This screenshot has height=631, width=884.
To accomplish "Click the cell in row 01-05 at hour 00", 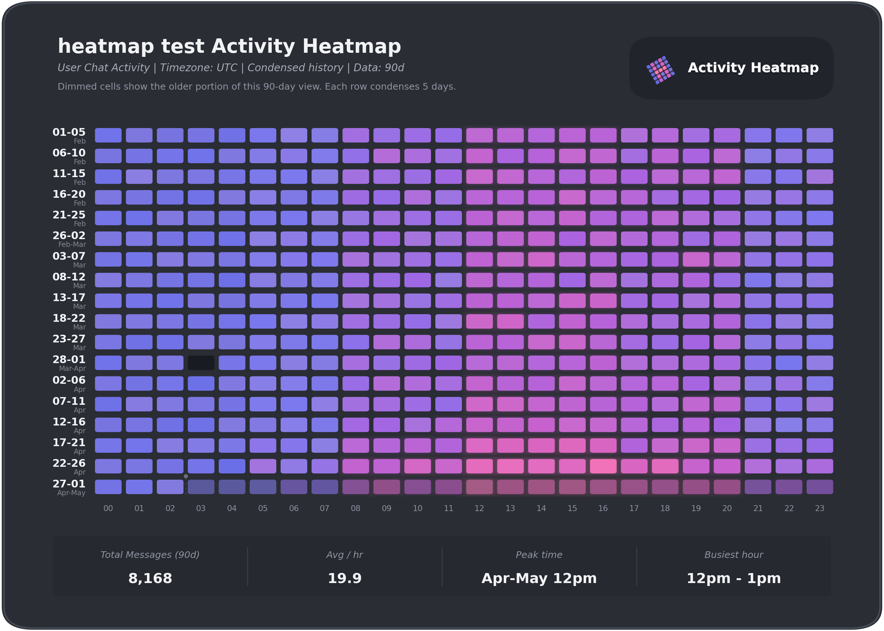I will [x=108, y=135].
